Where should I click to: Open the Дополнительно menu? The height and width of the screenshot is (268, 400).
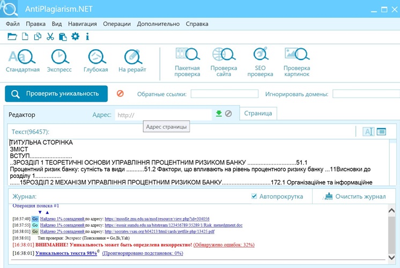point(158,24)
